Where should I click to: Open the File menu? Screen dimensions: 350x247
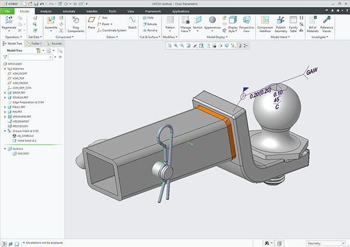tap(8, 10)
